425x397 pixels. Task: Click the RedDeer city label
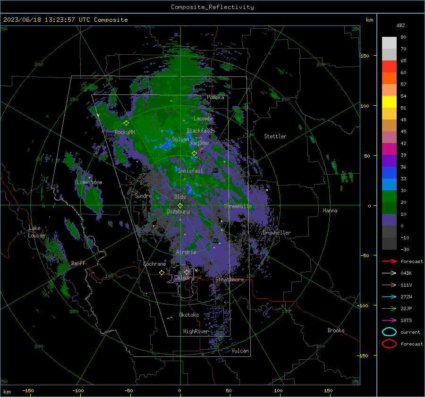[200, 143]
